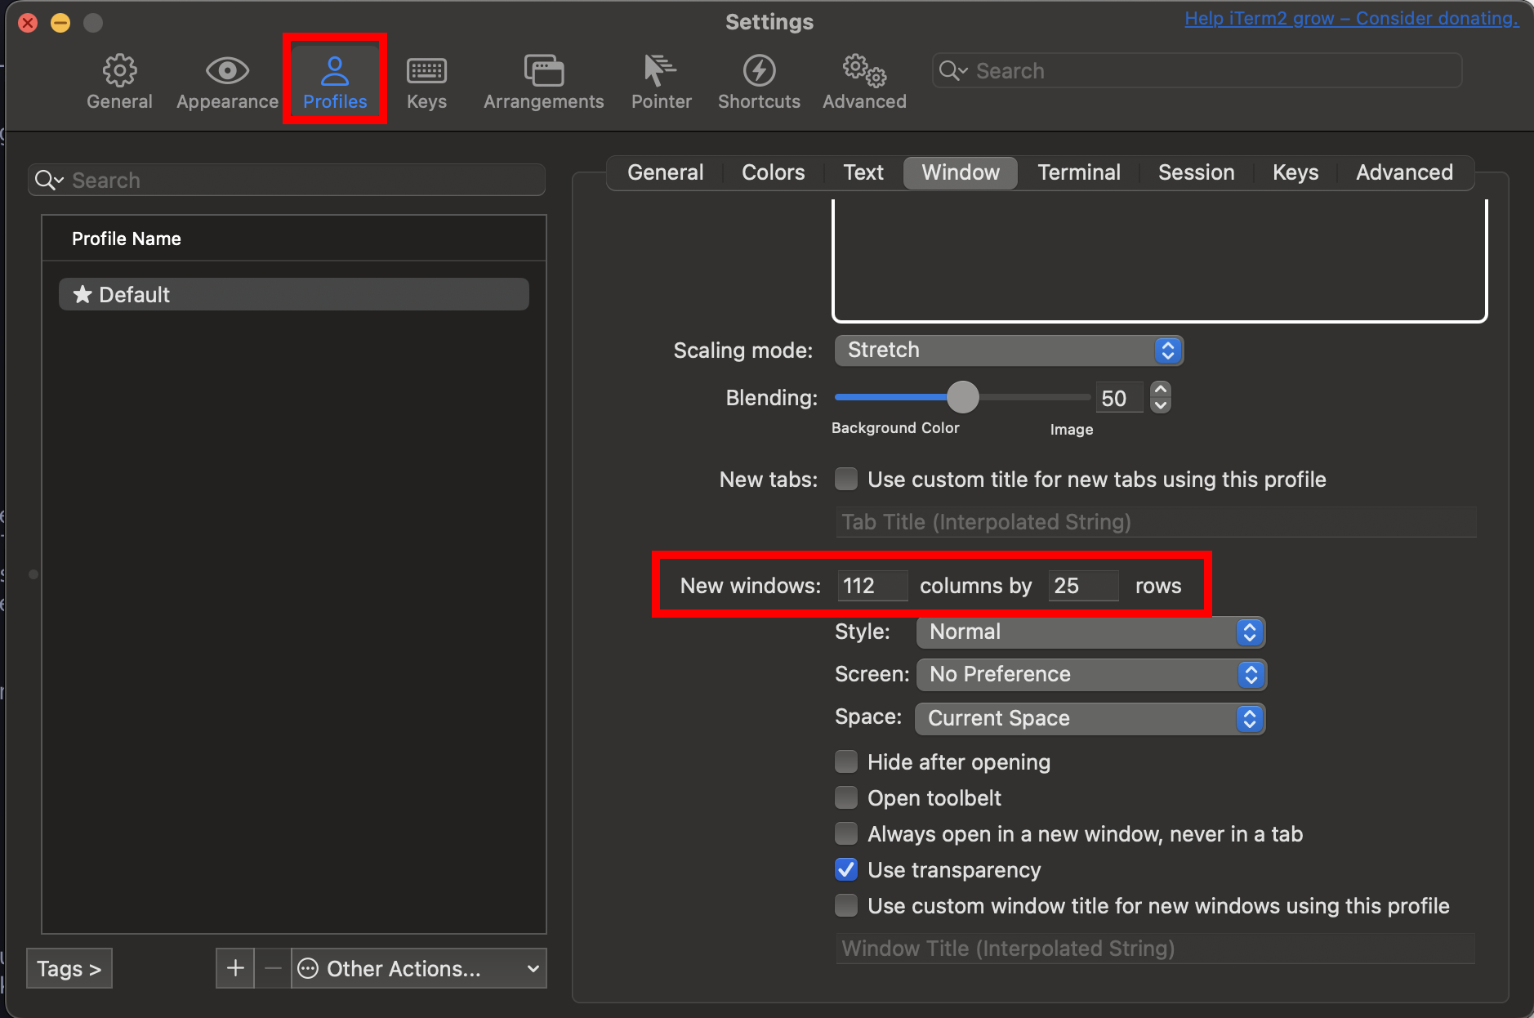Remove profile with the minus button
Screen dimensions: 1534x1018
pyautogui.click(x=273, y=968)
